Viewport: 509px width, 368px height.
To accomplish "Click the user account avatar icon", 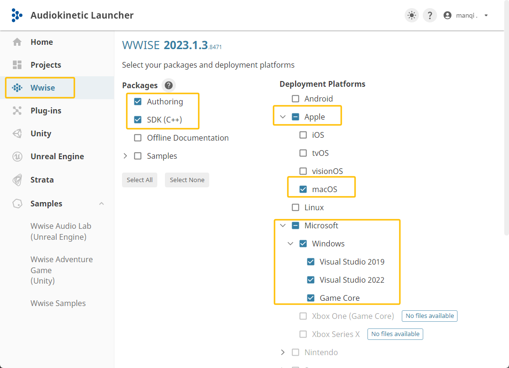I will [448, 15].
